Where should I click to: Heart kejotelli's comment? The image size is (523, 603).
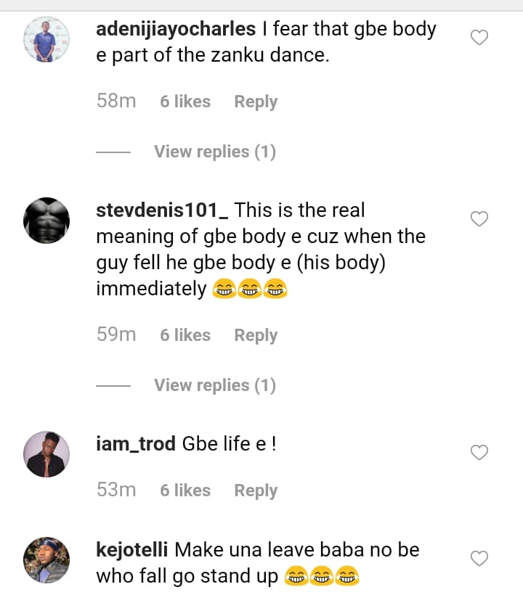[479, 558]
